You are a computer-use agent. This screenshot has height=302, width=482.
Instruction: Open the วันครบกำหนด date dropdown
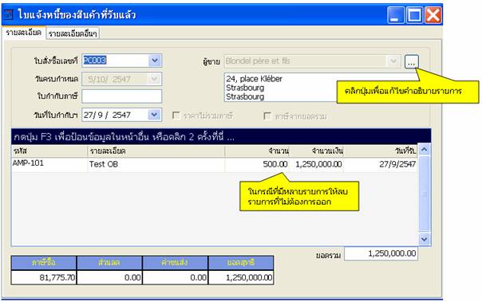(x=155, y=79)
